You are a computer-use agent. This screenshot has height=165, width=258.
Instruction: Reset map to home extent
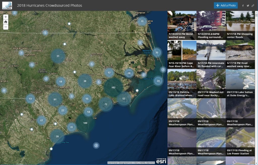click(x=6, y=22)
